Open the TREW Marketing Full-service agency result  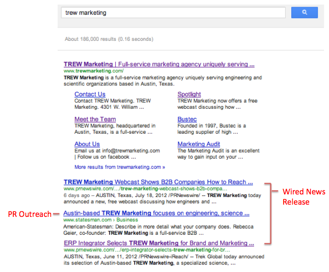point(159,64)
